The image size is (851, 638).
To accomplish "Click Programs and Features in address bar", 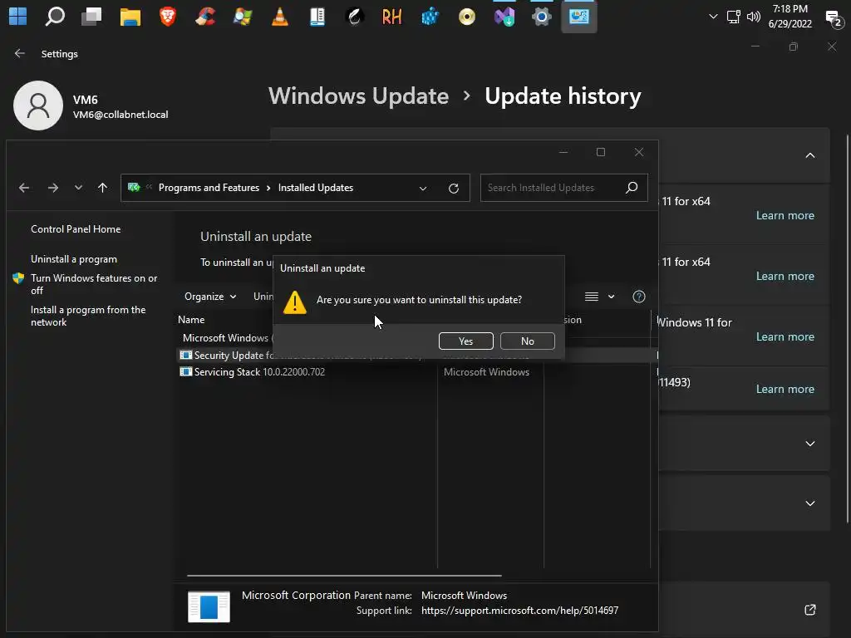I will coord(209,188).
